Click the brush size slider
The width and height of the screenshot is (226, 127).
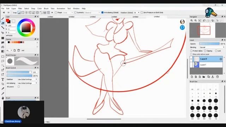19,72
